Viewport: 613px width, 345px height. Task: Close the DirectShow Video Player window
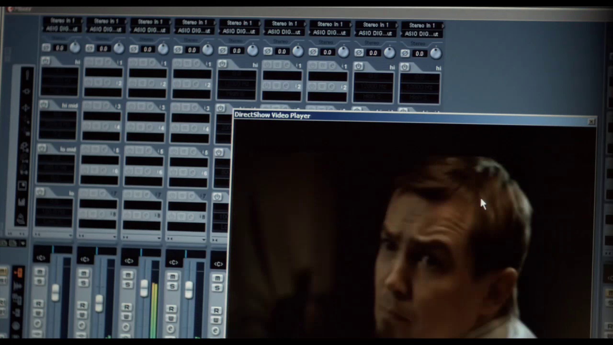click(x=591, y=122)
